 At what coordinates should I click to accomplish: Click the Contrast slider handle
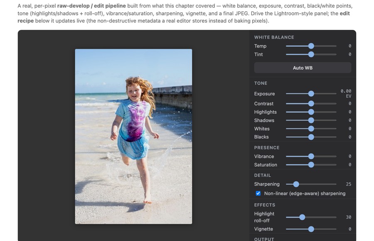coord(311,104)
